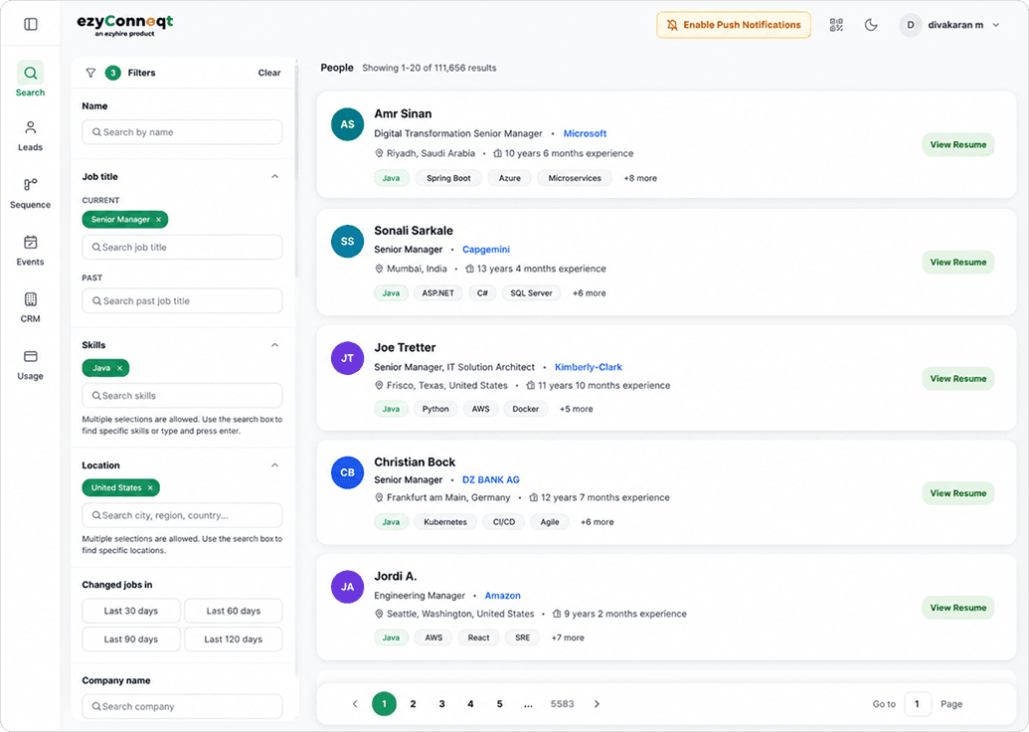Open the Leads section

point(30,136)
